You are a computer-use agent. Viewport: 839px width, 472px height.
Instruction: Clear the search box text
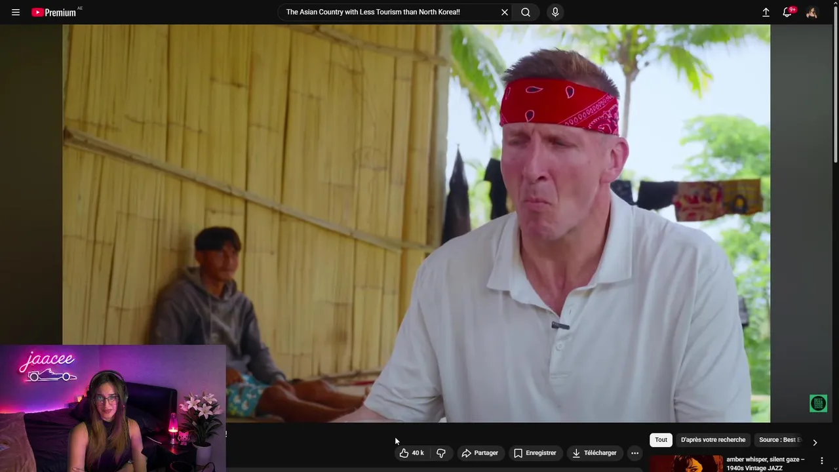coord(505,12)
